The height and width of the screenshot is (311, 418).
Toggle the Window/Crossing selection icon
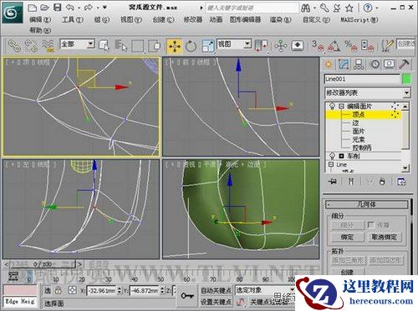click(154, 46)
